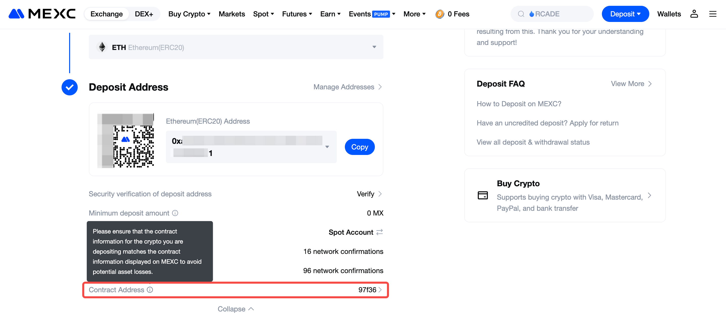This screenshot has width=726, height=319.
Task: Open the Futures dropdown menu
Action: click(297, 14)
